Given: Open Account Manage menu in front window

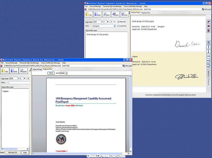Looking at the screenshot, I should tap(12, 63).
